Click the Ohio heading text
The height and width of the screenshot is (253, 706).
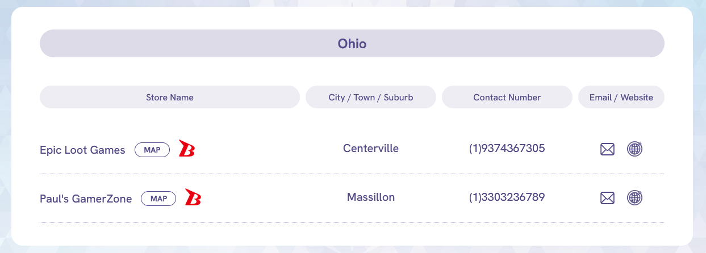pyautogui.click(x=352, y=44)
